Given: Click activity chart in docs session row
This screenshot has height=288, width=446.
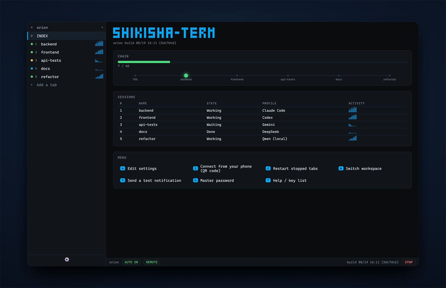Looking at the screenshot, I should (353, 133).
